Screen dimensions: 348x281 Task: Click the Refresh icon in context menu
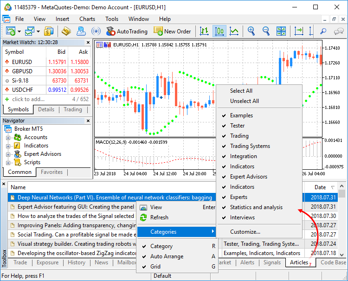(143, 217)
